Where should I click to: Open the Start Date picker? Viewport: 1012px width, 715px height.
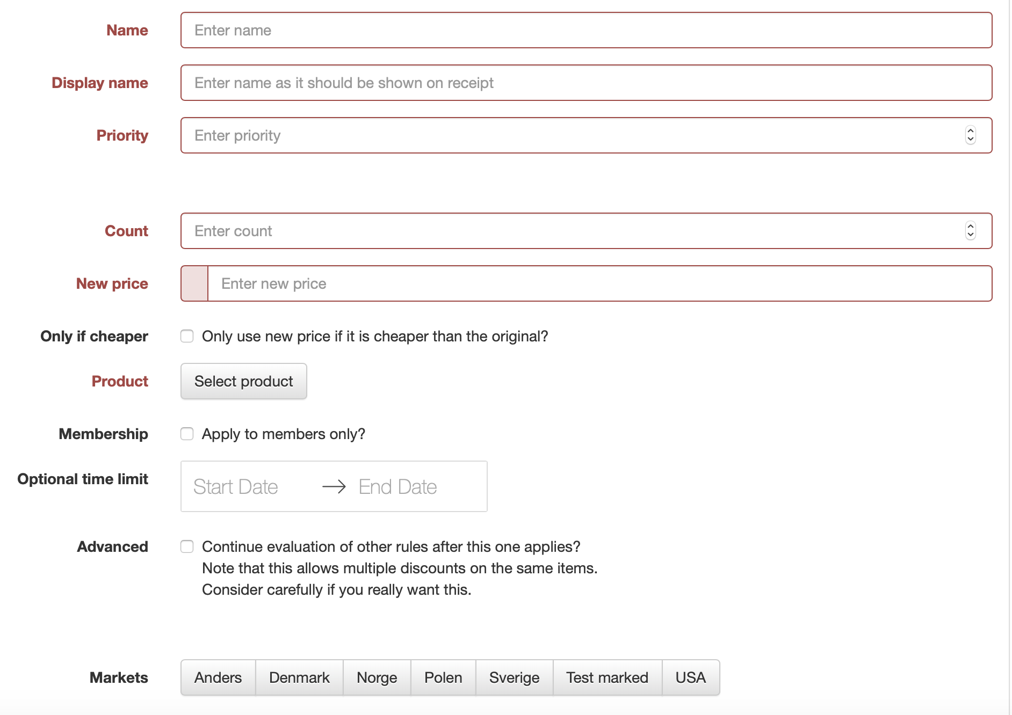(236, 487)
